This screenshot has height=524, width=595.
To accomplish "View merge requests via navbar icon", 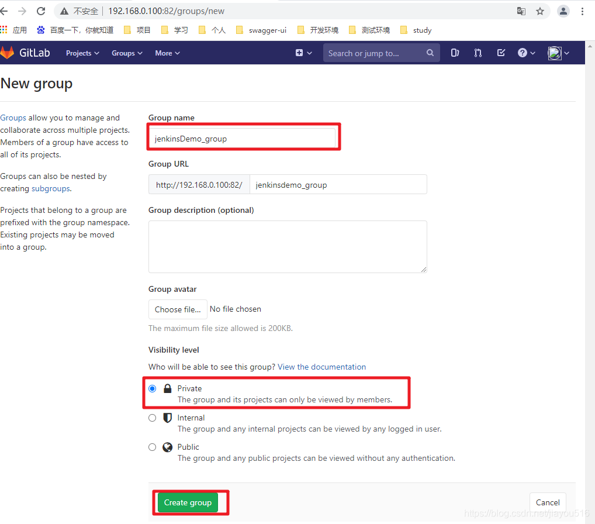I will 478,53.
